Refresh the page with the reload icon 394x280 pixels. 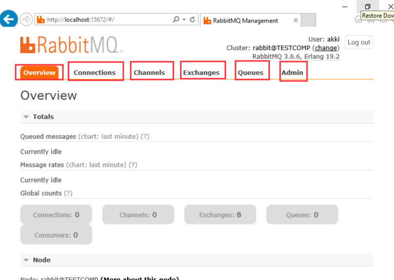pyautogui.click(x=192, y=19)
